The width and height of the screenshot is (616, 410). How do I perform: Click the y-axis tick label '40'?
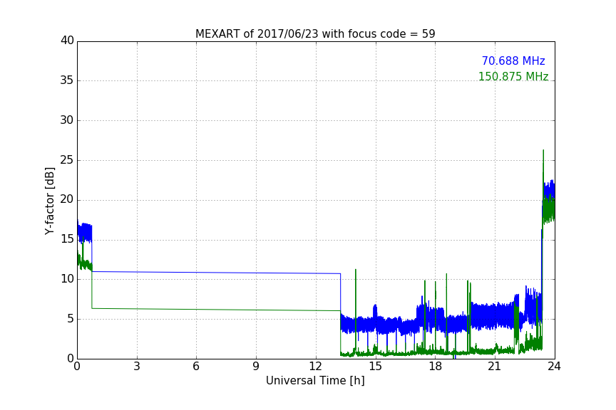67,41
